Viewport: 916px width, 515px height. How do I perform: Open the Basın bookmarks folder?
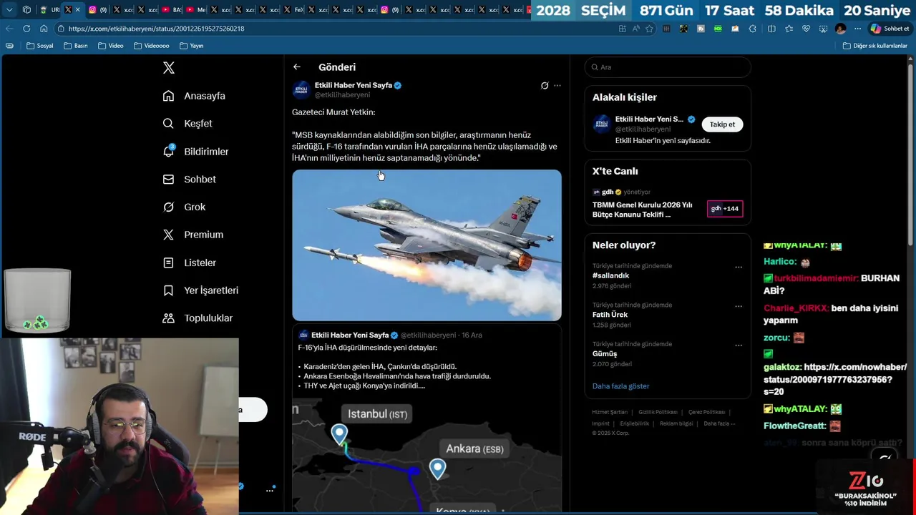76,46
